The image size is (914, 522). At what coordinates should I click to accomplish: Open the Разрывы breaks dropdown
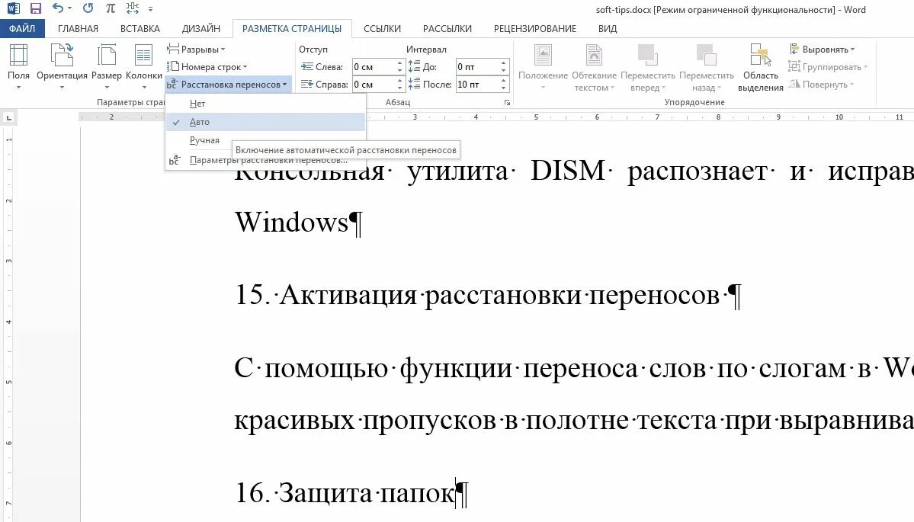[196, 50]
